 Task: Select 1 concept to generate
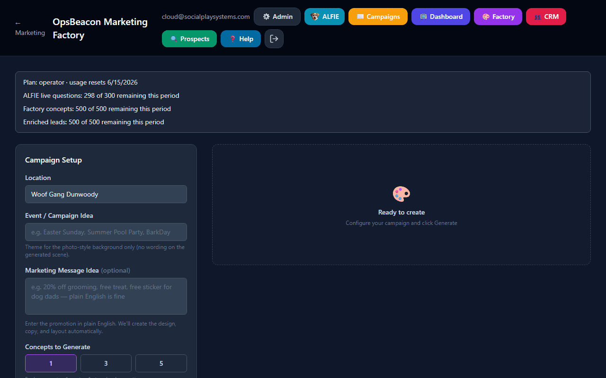51,363
